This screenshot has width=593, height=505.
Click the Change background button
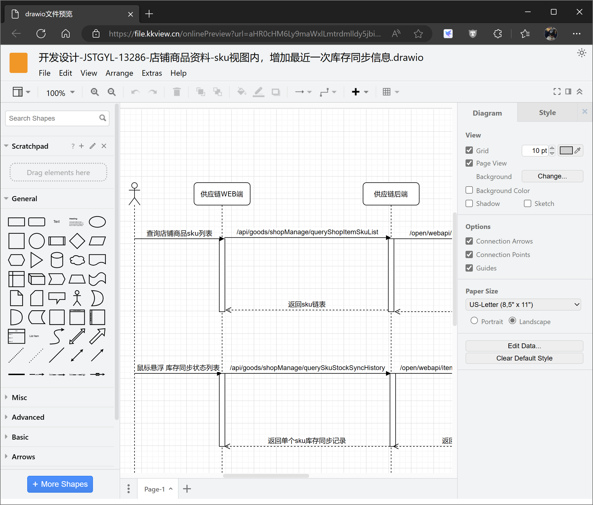pyautogui.click(x=551, y=176)
